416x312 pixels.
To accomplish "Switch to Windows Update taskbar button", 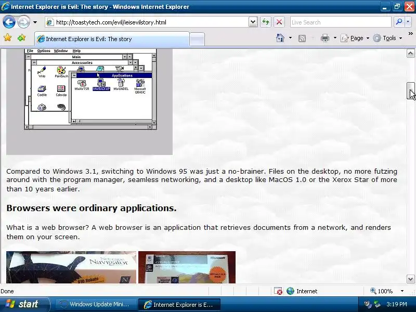I will (x=95, y=304).
